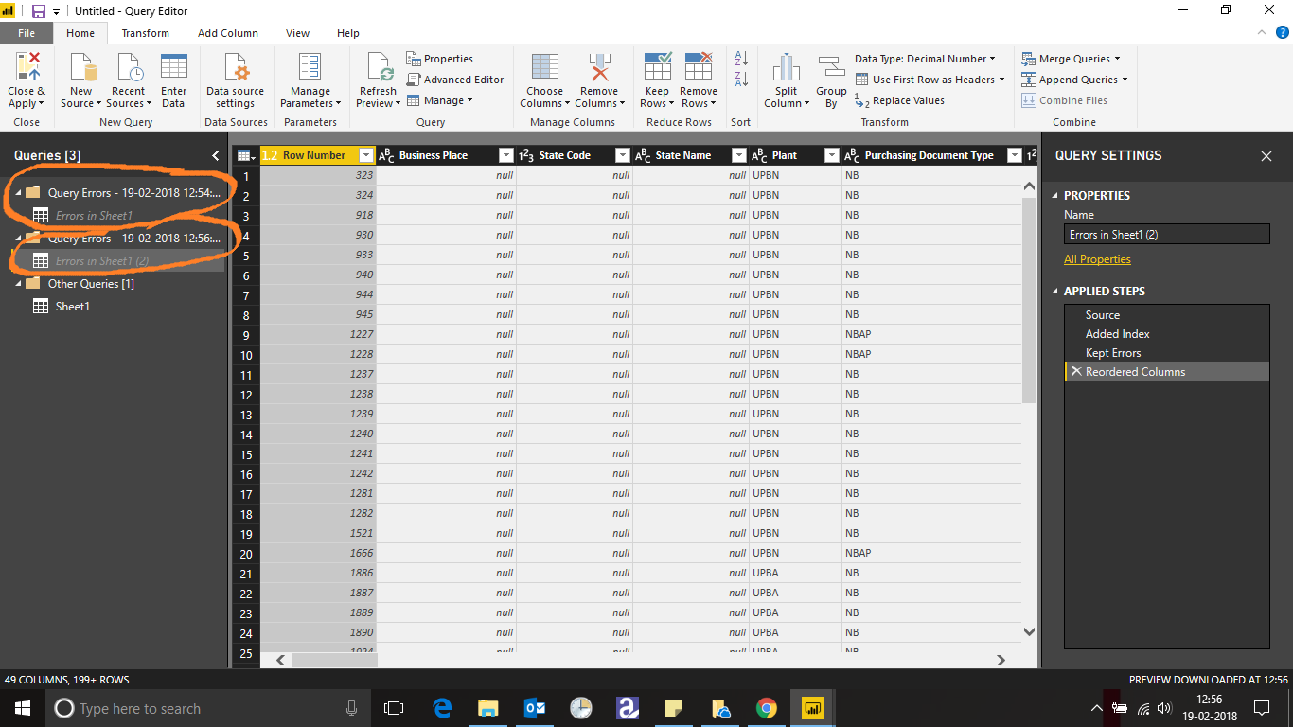The height and width of the screenshot is (727, 1293).
Task: Click the query Name input field
Action: (1166, 235)
